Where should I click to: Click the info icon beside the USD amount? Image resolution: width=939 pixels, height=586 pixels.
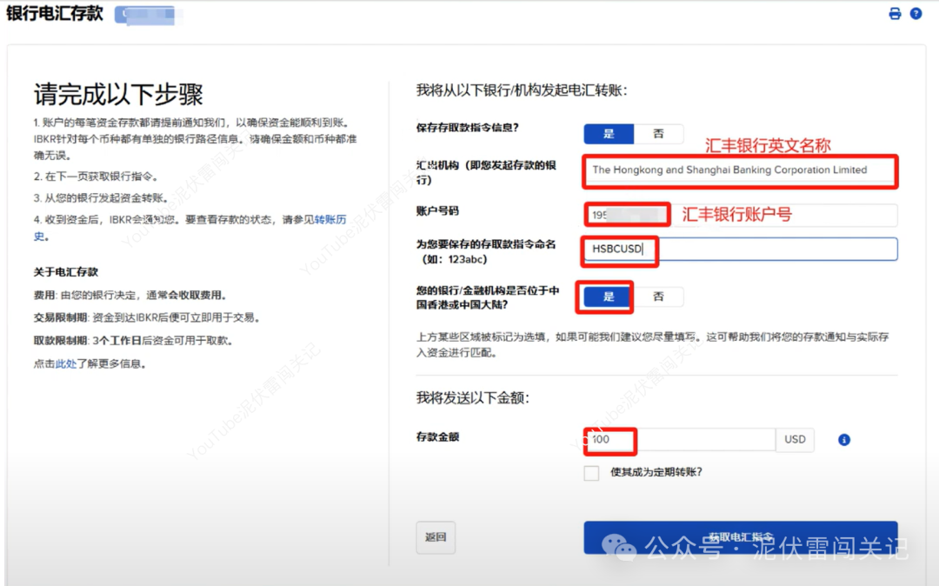[x=843, y=440]
